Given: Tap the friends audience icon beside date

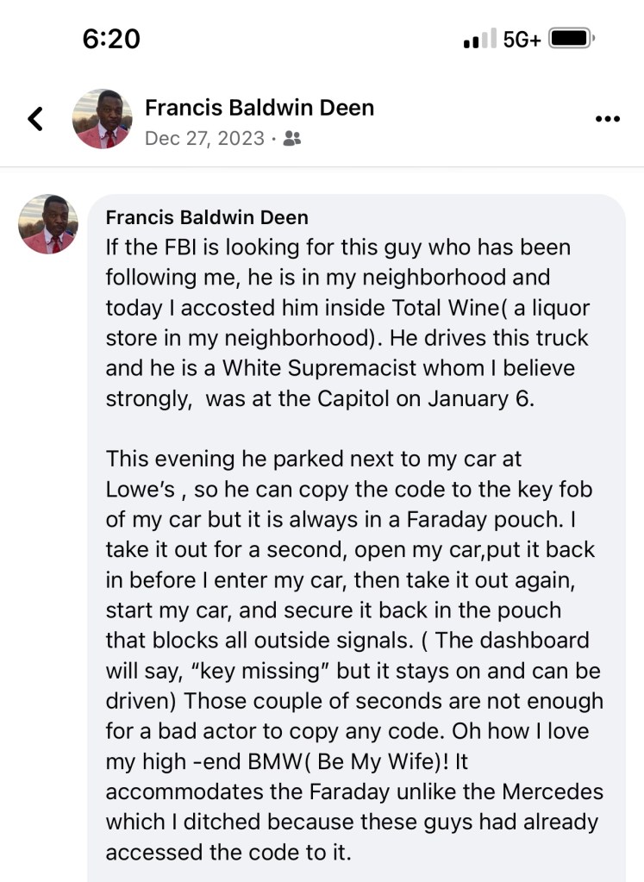Looking at the screenshot, I should (x=292, y=138).
